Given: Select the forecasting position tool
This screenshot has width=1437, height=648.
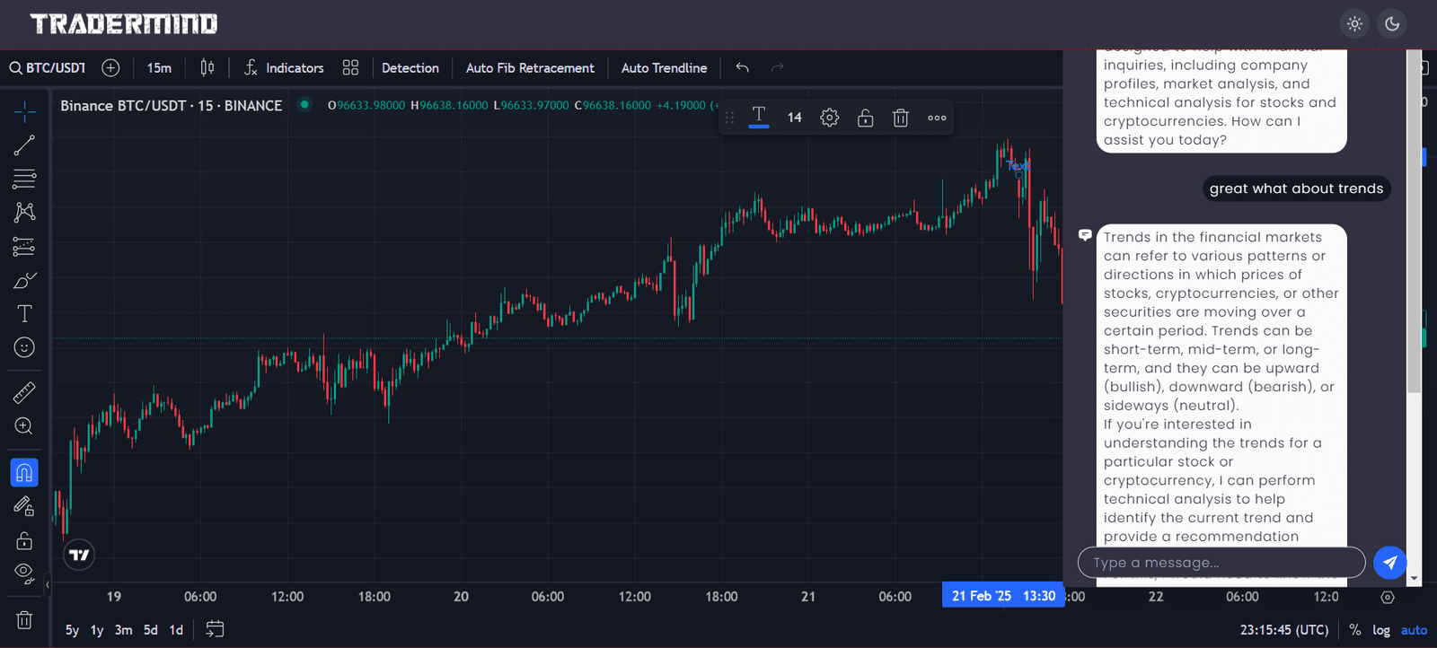Looking at the screenshot, I should tap(24, 246).
